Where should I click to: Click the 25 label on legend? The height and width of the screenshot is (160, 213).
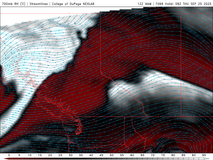point(60,155)
